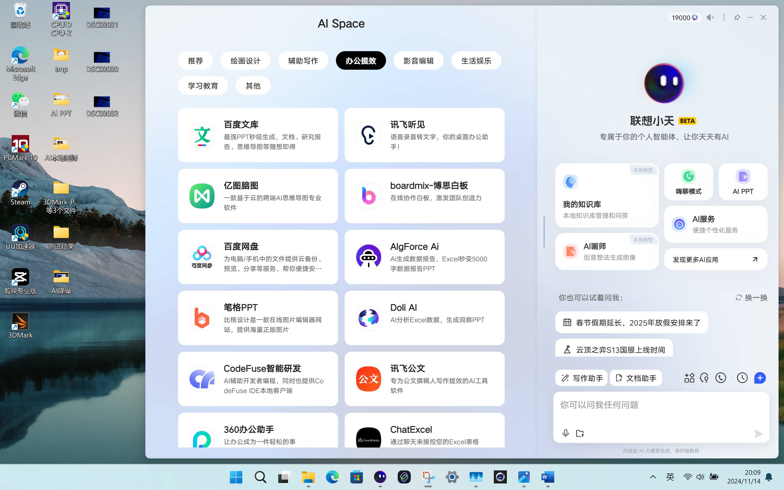The width and height of the screenshot is (784, 490).
Task: Open boardmix-博思白板 app card
Action: 424,196
